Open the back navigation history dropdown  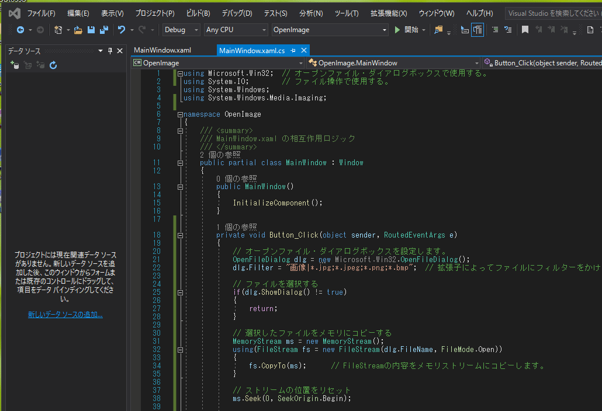click(30, 30)
